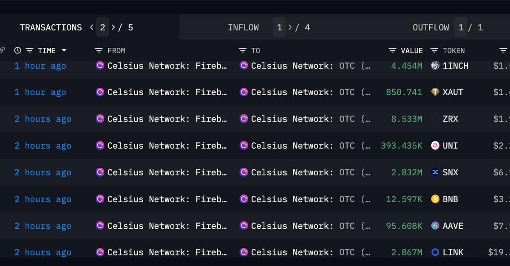Click the XAUT token icon

435,92
